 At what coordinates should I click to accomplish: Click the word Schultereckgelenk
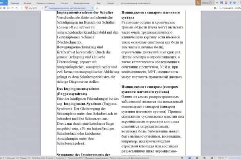coord(71,144)
